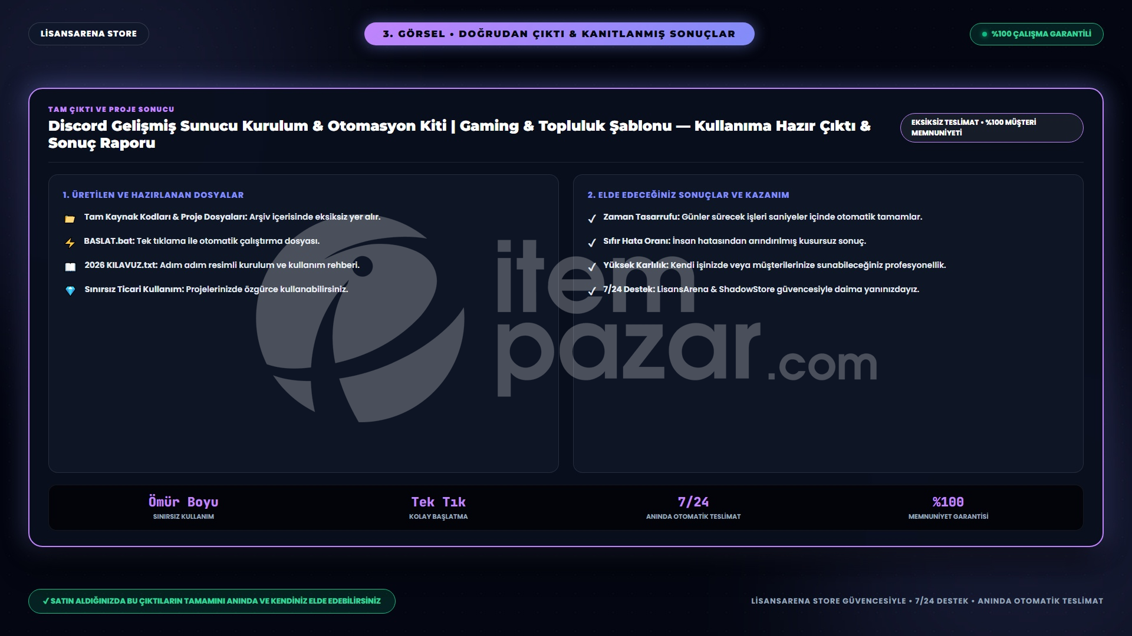Click the green dot in the %100 Çalışma Garantili badge
Image resolution: width=1132 pixels, height=636 pixels.
tap(984, 34)
